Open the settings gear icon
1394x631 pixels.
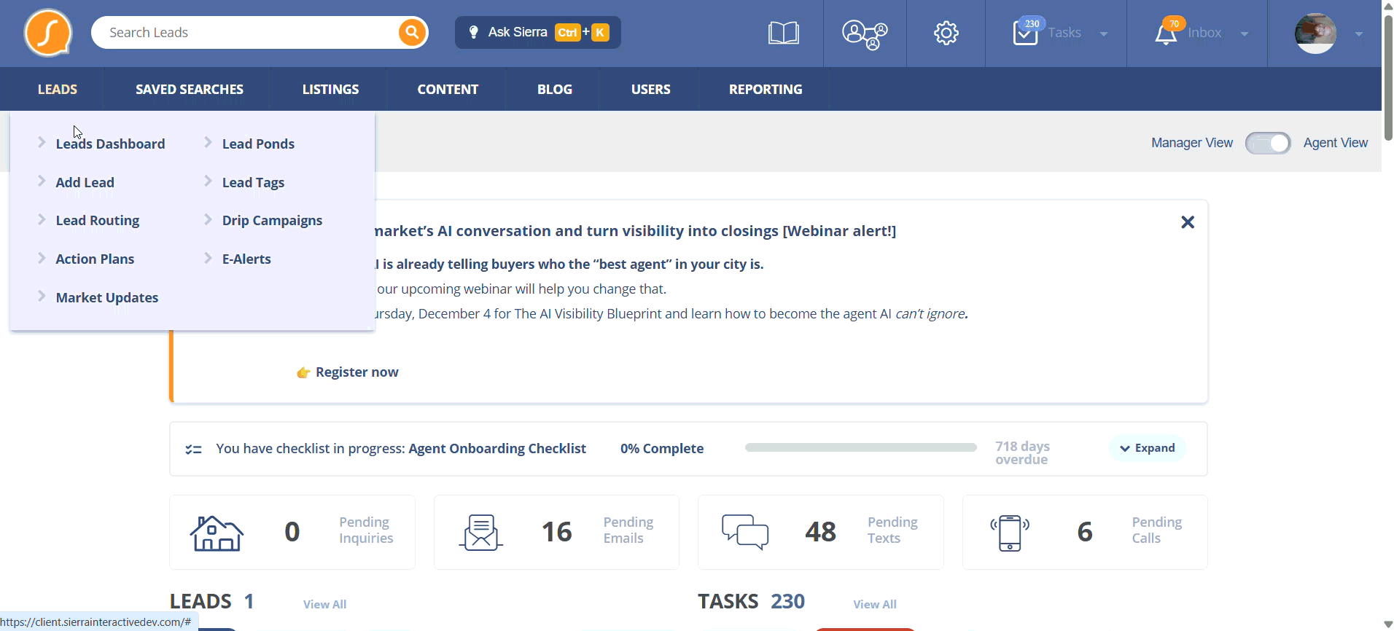pyautogui.click(x=946, y=33)
